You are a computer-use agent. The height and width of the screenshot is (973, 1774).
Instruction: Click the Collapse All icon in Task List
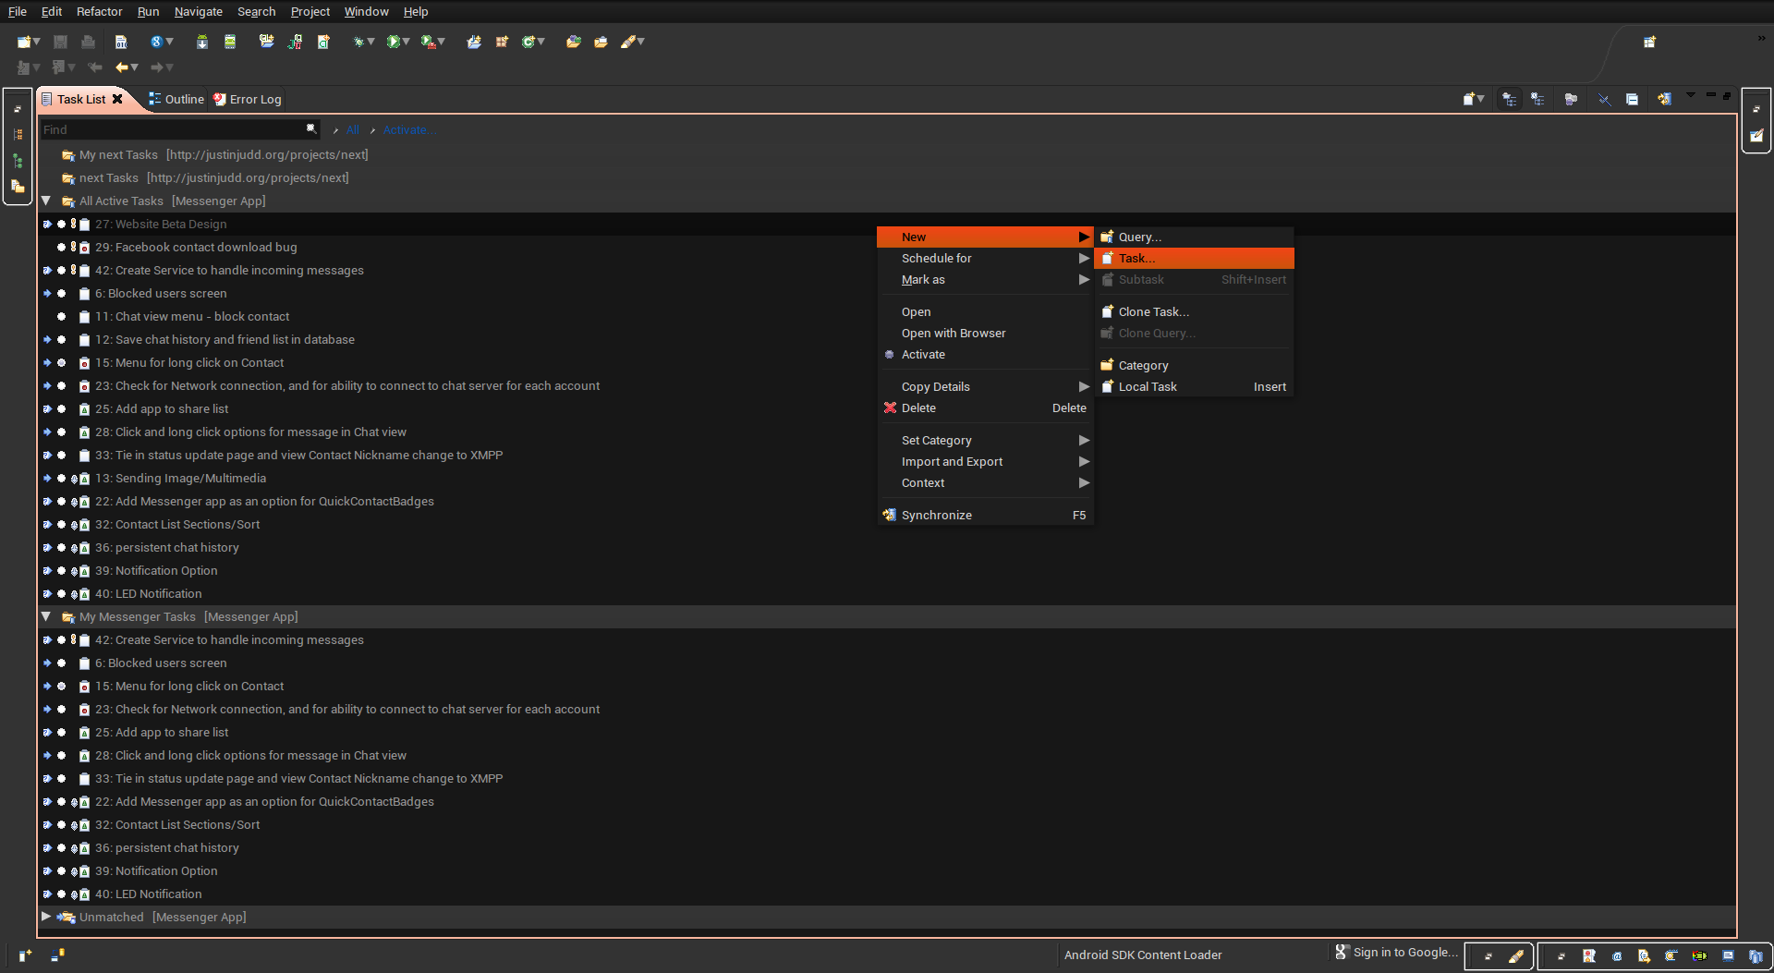coord(1632,99)
